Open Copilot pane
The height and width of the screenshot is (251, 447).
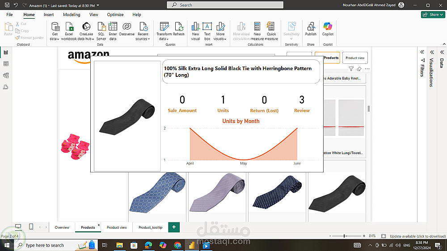328,29
